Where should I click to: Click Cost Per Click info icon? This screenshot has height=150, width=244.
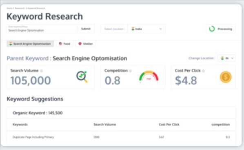pyautogui.click(x=203, y=71)
